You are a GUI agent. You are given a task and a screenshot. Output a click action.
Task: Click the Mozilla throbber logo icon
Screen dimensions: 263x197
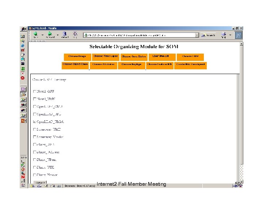tap(238, 35)
